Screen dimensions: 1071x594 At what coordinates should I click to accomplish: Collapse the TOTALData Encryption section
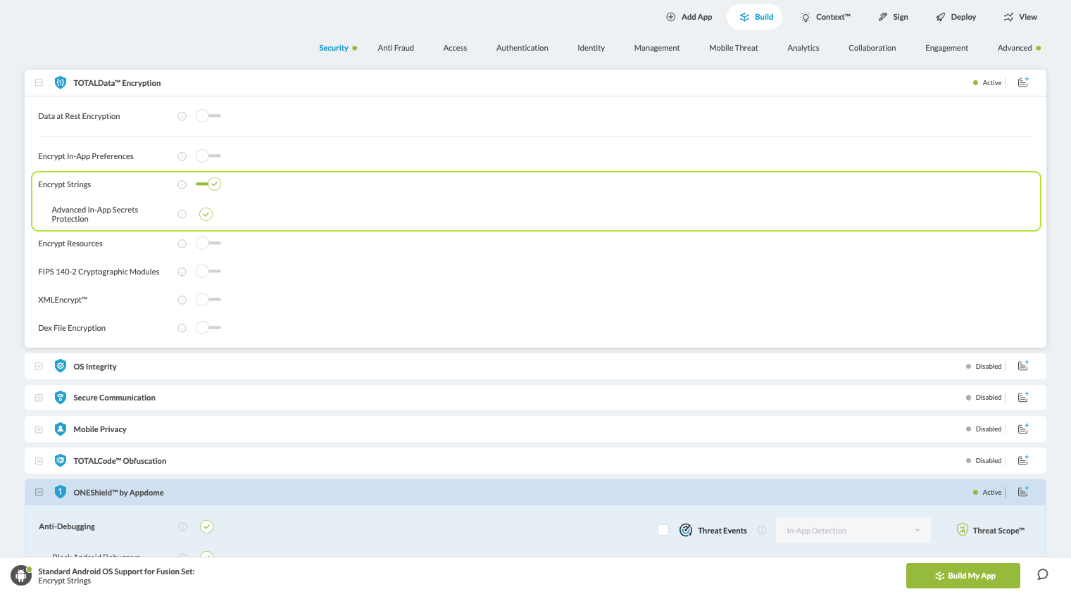point(39,83)
